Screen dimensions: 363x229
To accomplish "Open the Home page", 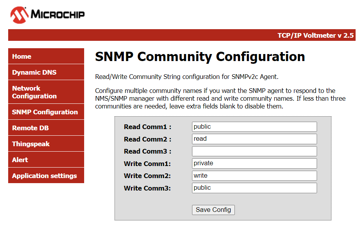I will click(x=46, y=56).
